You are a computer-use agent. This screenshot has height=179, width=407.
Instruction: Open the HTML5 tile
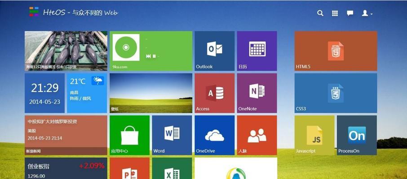[336, 51]
